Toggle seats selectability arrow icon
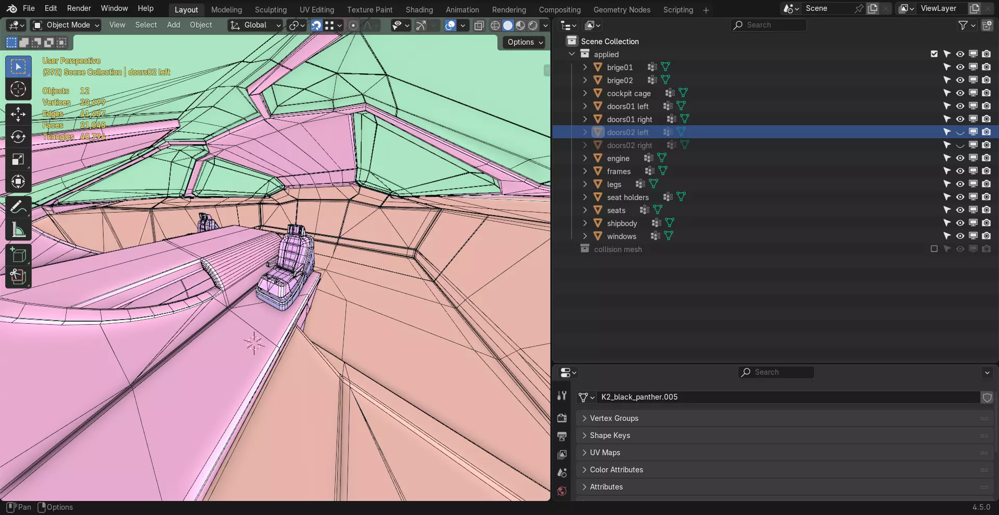The image size is (999, 515). [947, 210]
